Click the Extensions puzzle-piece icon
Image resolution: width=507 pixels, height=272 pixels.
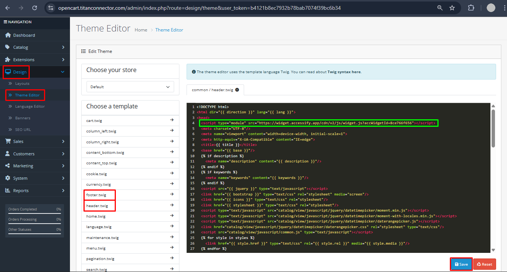[8, 59]
